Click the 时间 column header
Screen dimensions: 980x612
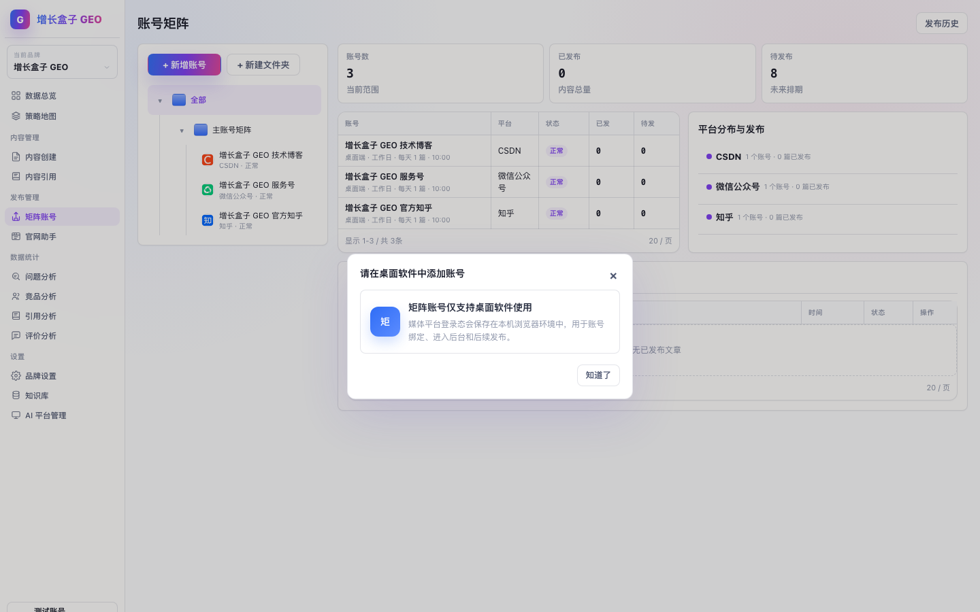[x=832, y=313]
